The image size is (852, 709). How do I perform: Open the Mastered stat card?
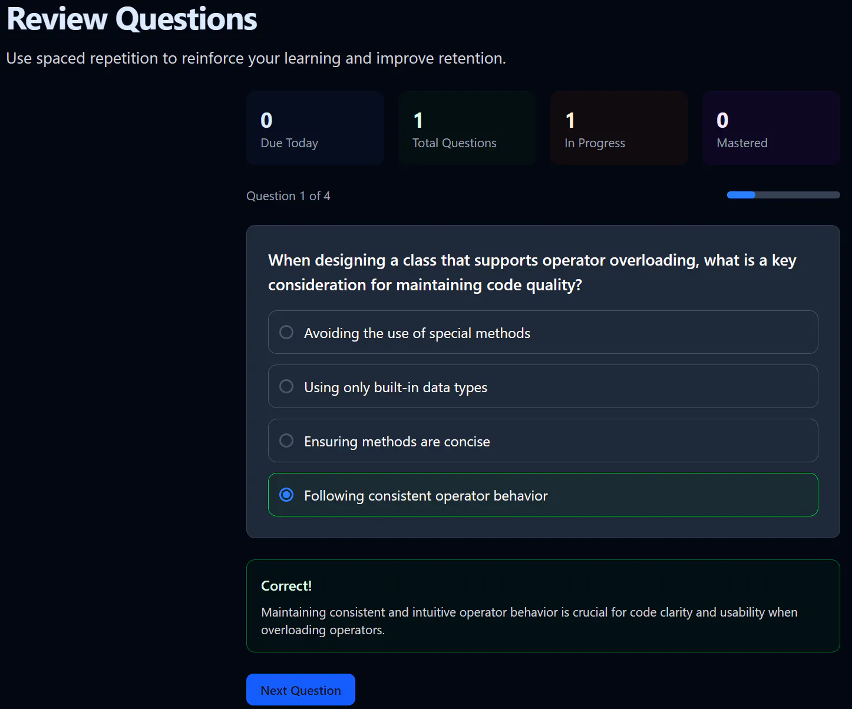coord(771,128)
